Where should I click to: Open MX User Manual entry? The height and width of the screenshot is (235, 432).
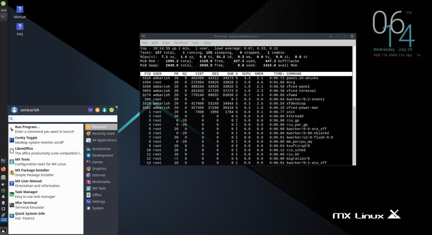(46, 183)
